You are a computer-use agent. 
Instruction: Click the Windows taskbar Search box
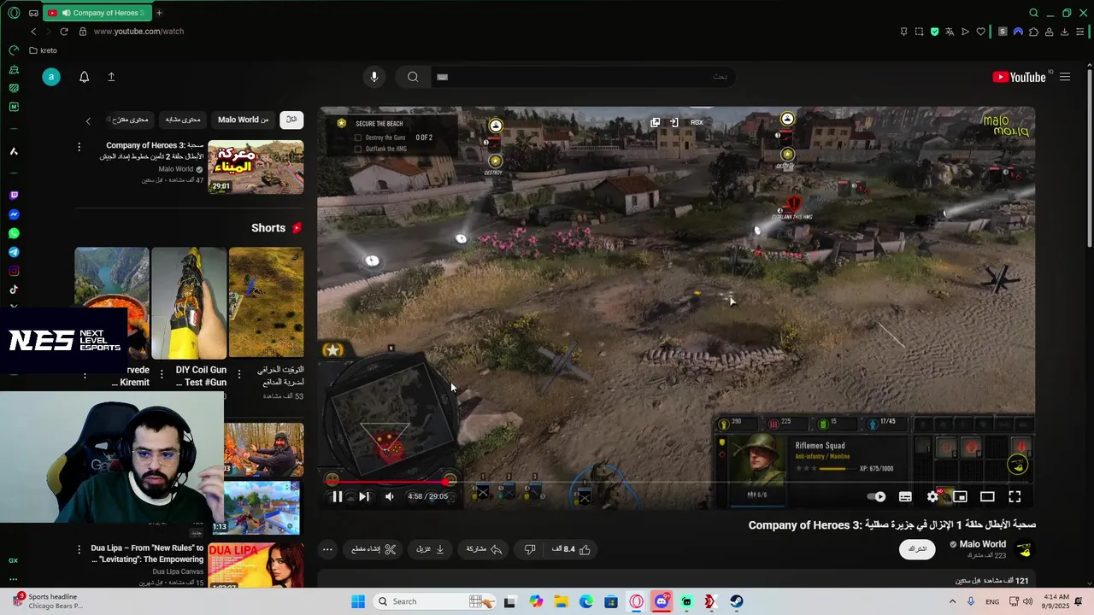click(434, 601)
